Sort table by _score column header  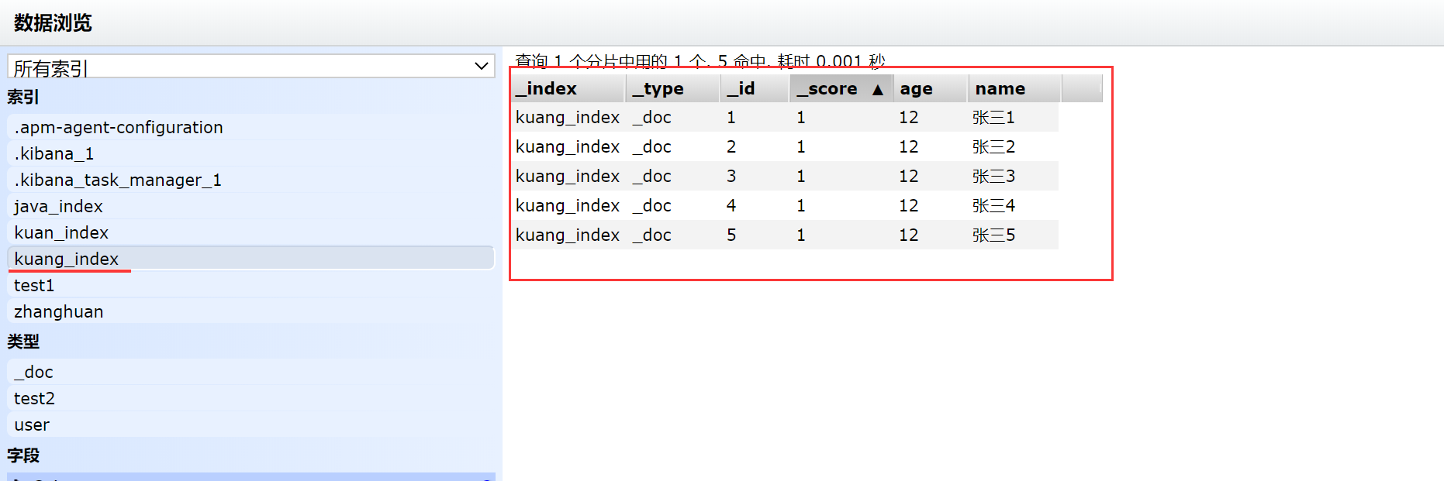click(x=841, y=88)
